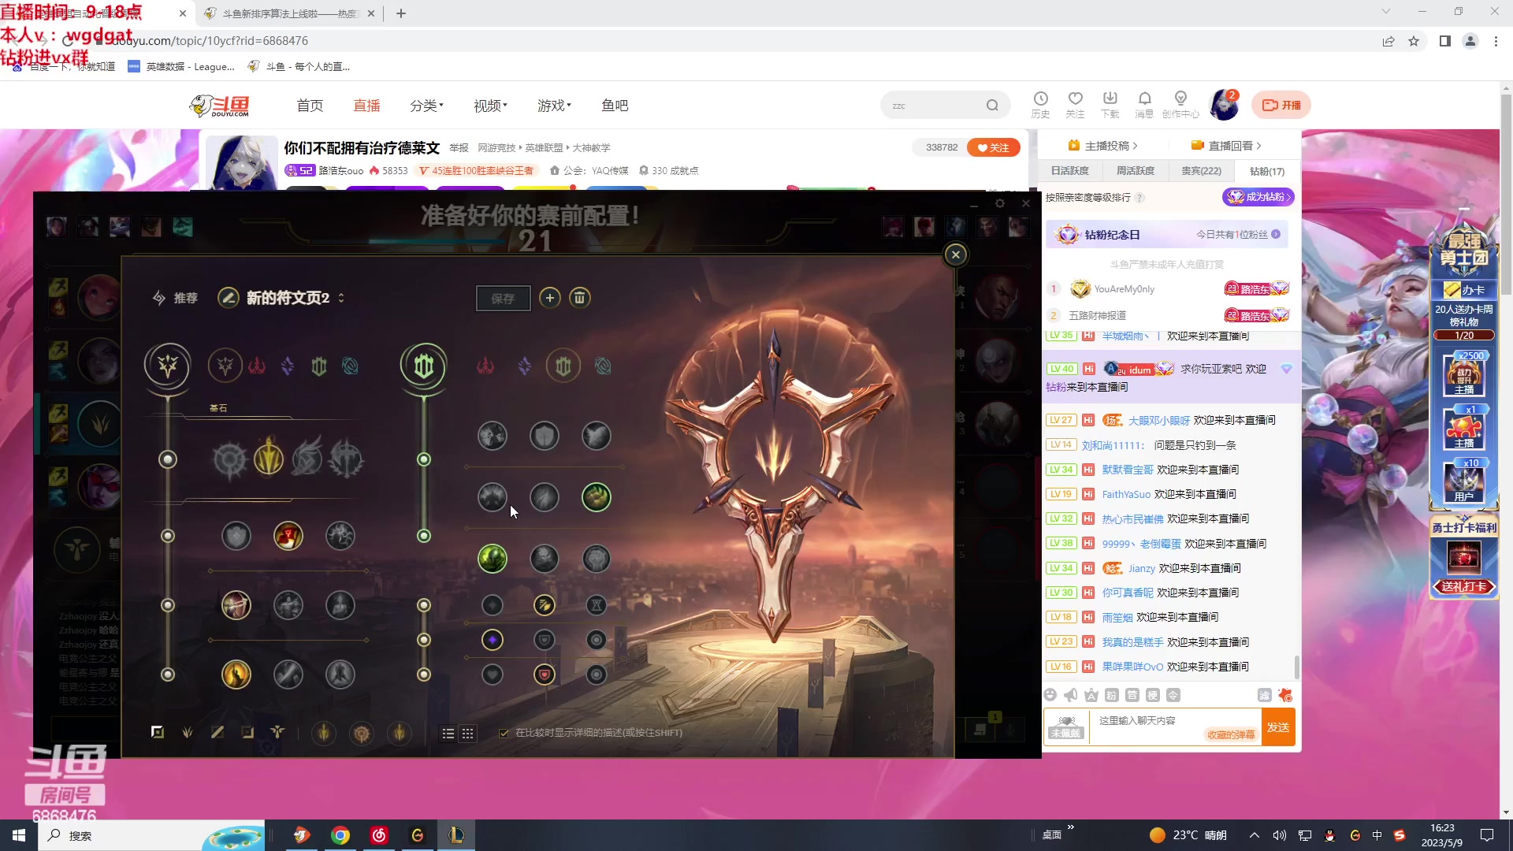Click the 1/20 gift progress bar
The image size is (1513, 851).
tap(1463, 334)
